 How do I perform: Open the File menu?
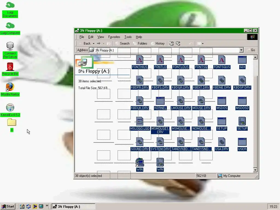click(82, 37)
